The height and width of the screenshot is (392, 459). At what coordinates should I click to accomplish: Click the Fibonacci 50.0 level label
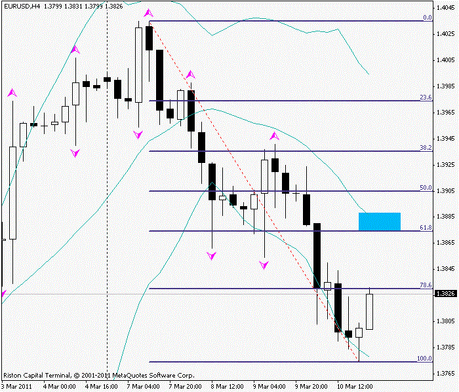coord(426,188)
